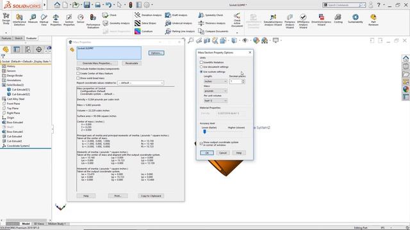410x230 pixels.
Task: Launch DFMXpress Analysis Wizard
Action: pyautogui.click(x=303, y=21)
